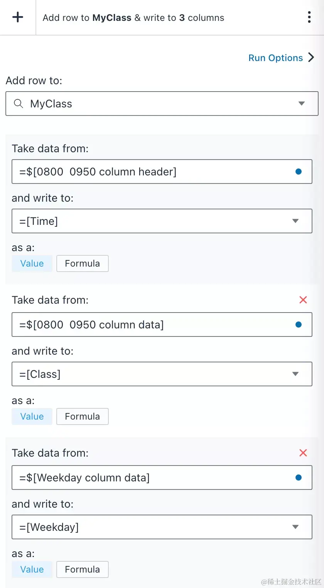Select Formula option for Class column
The height and width of the screenshot is (588, 324).
[82, 416]
